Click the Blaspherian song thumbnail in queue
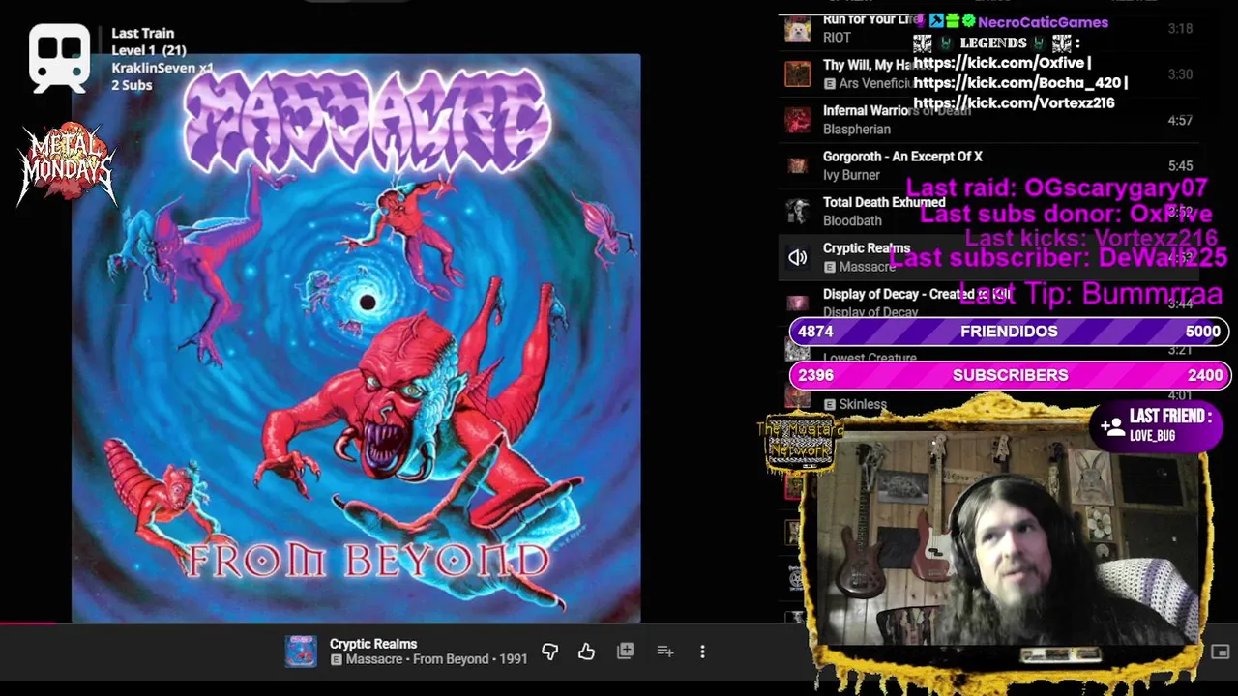The image size is (1238, 696). pyautogui.click(x=798, y=120)
